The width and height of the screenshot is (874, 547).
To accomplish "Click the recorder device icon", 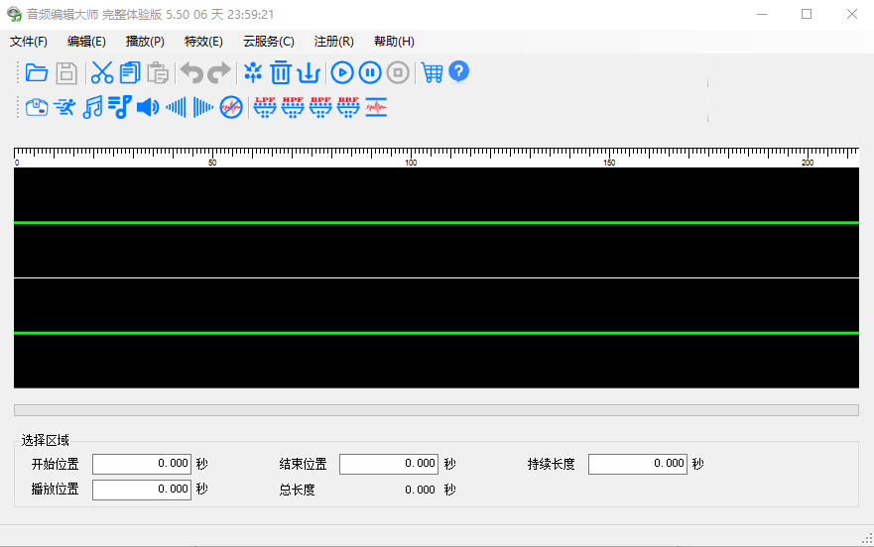I will tap(37, 107).
